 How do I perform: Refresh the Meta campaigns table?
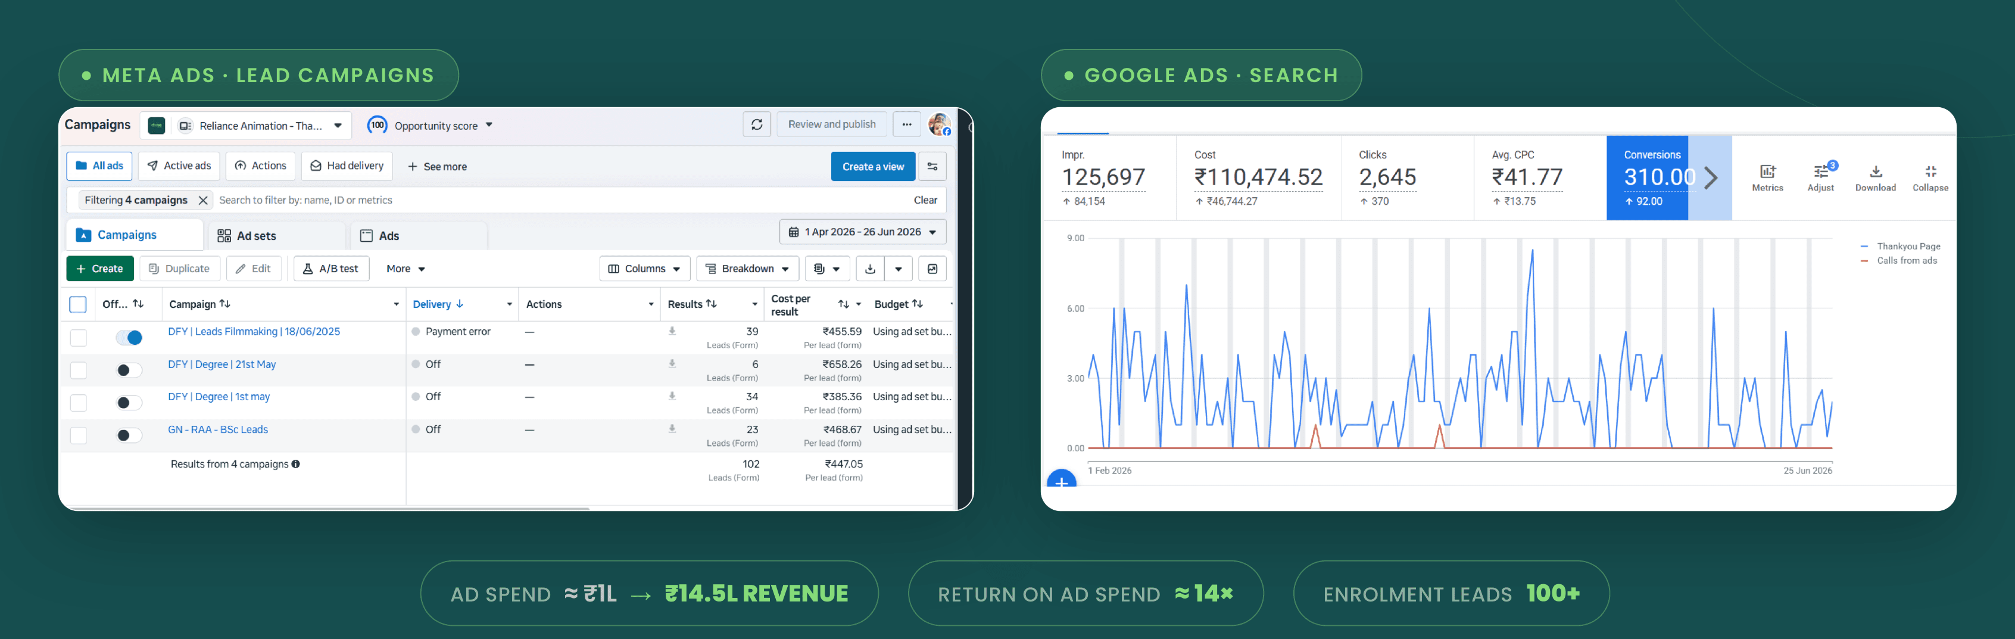[x=756, y=124]
